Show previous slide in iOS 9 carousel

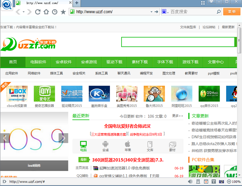coord(5,138)
